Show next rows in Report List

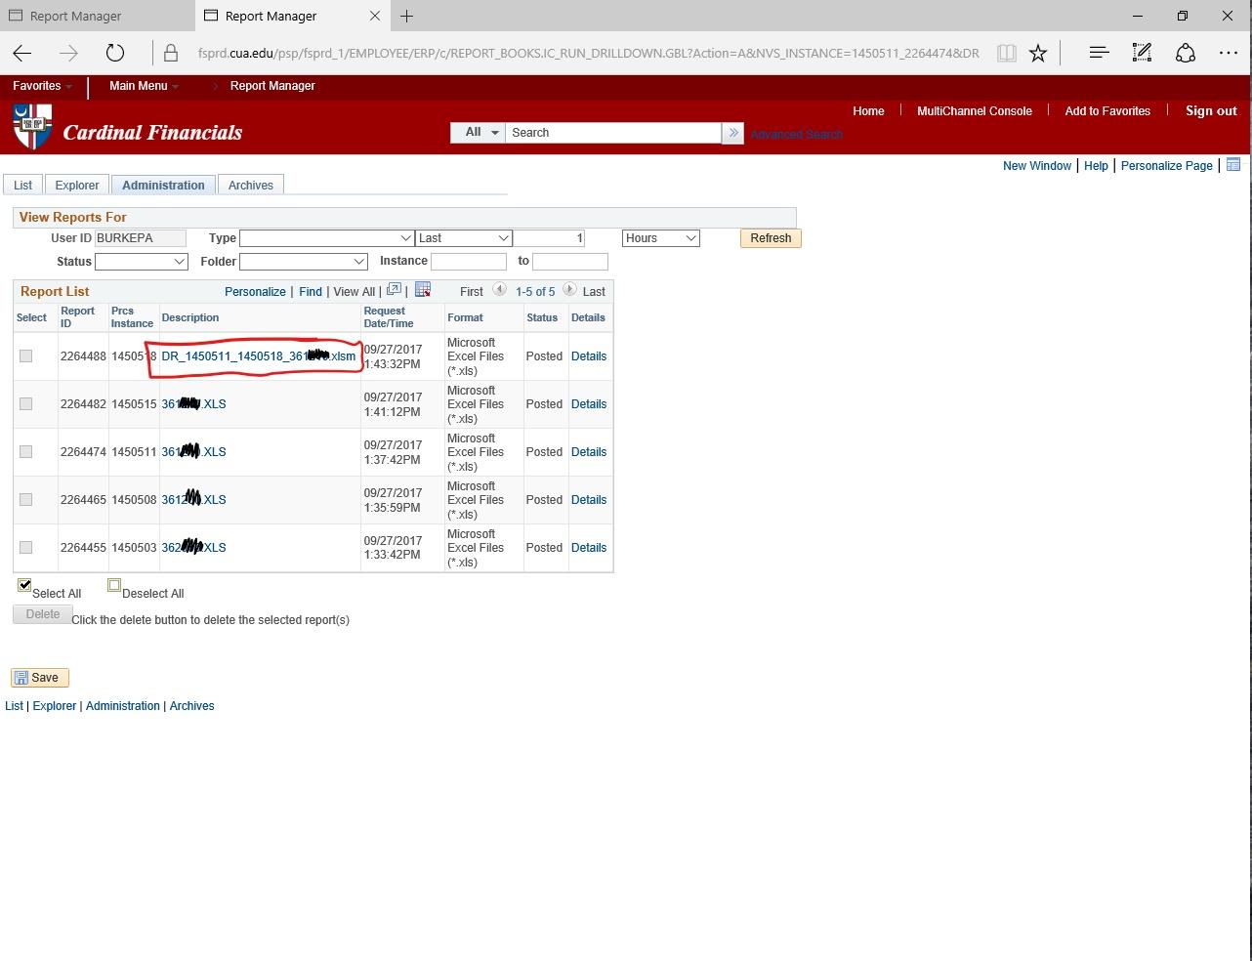[569, 290]
